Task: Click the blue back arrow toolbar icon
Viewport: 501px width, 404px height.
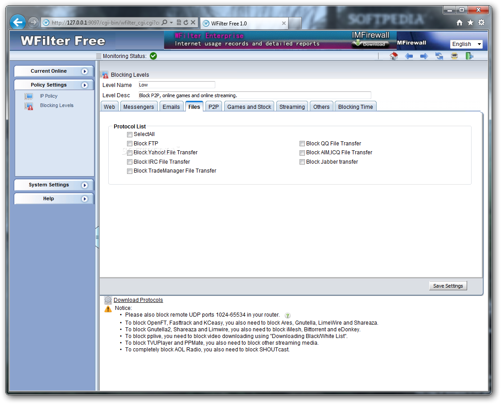Action: 409,56
